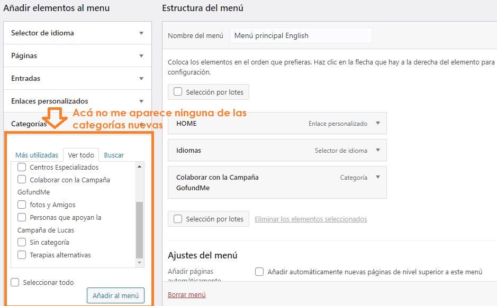This screenshot has height=306, width=497.
Task: Click category list scroll down arrow
Action: (139, 263)
